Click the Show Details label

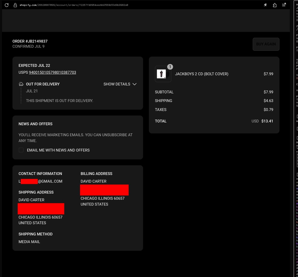(117, 84)
